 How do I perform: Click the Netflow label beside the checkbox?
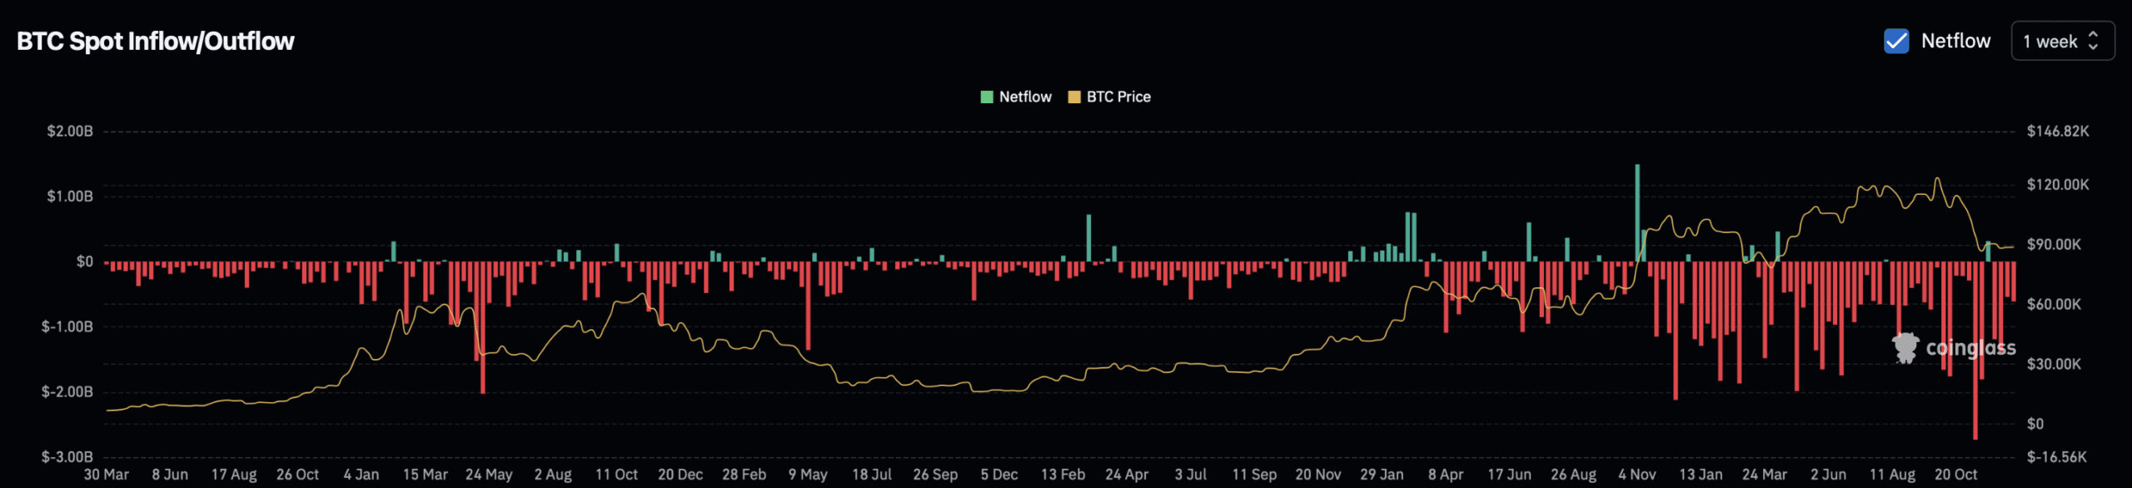[x=1955, y=41]
